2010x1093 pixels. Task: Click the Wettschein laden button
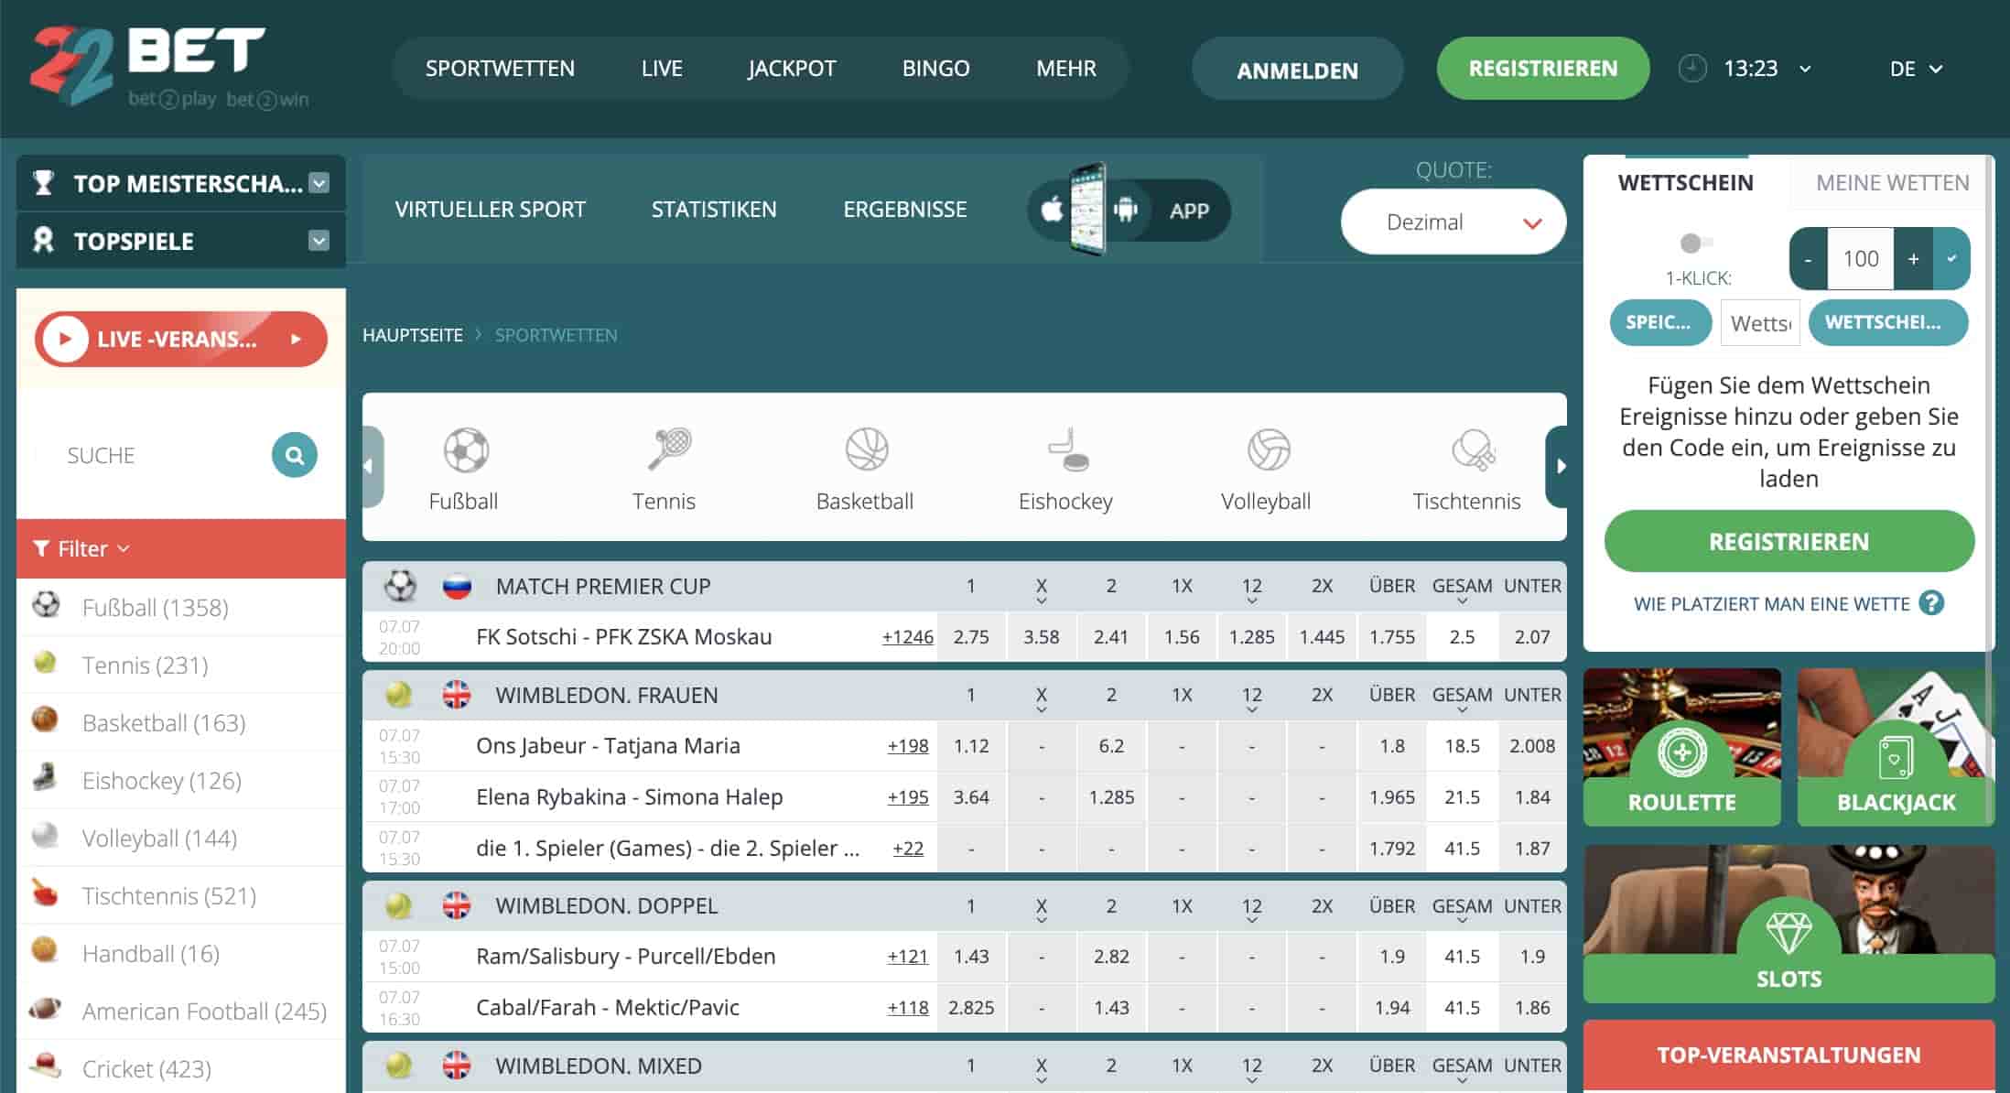[1887, 322]
